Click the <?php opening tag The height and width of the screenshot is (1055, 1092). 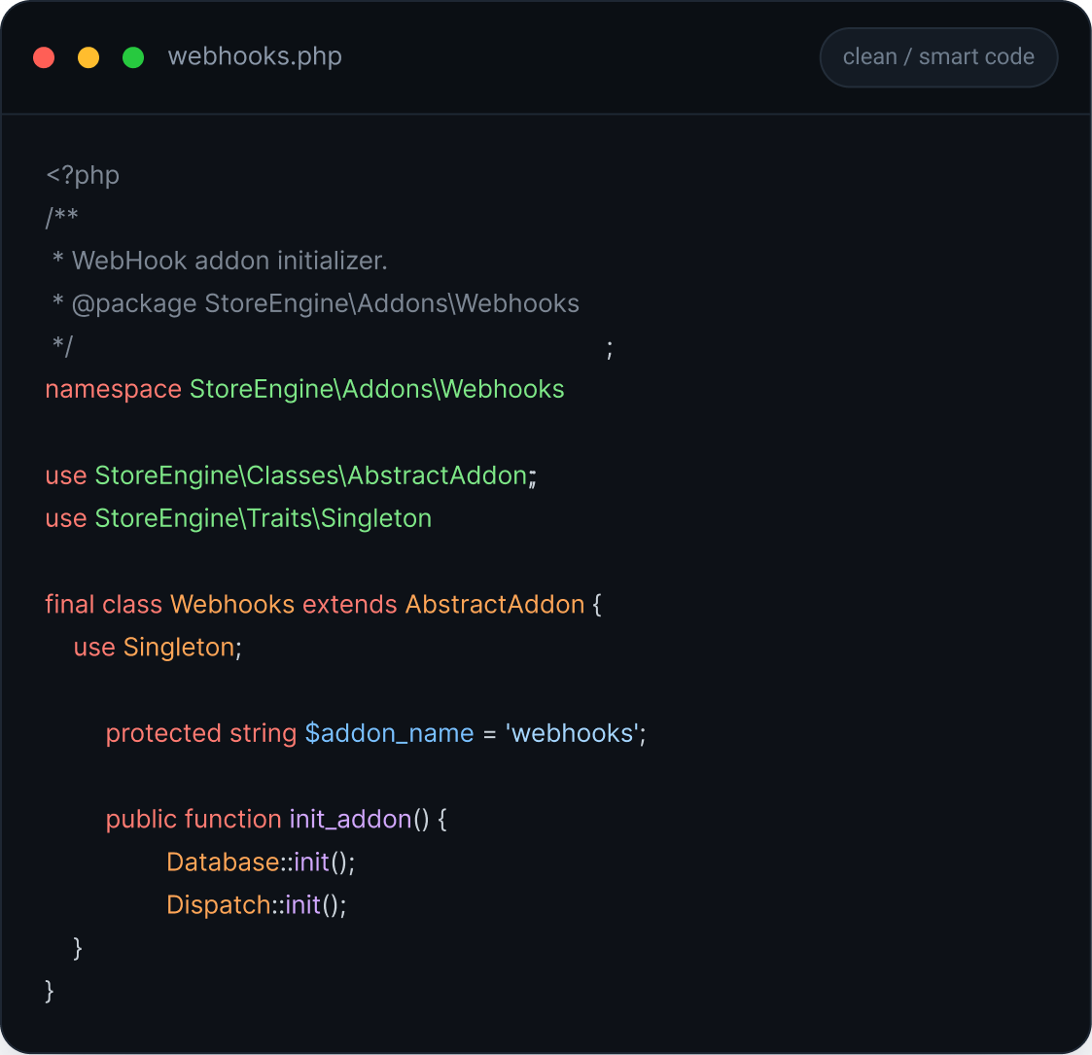pos(83,175)
